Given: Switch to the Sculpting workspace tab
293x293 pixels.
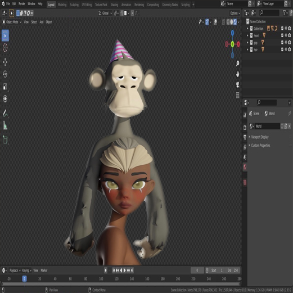Looking at the screenshot, I should point(74,4).
